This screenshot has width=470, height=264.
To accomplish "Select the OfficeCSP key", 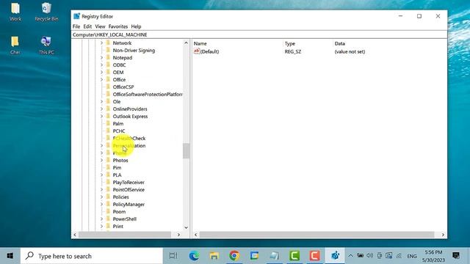I will pyautogui.click(x=123, y=87).
